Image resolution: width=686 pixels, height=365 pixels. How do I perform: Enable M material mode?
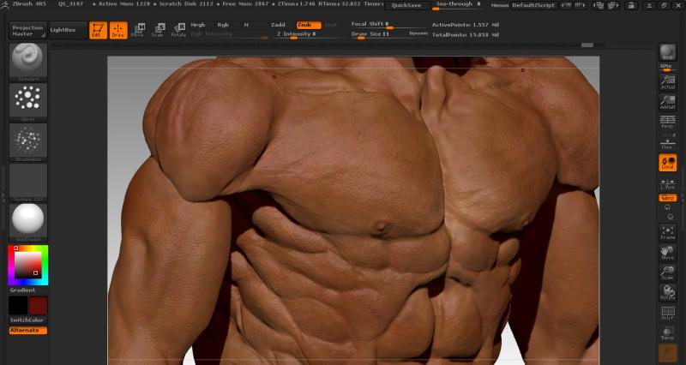click(246, 25)
